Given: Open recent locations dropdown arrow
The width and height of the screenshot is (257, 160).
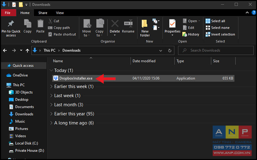Looking at the screenshot, I should coord(21,50).
